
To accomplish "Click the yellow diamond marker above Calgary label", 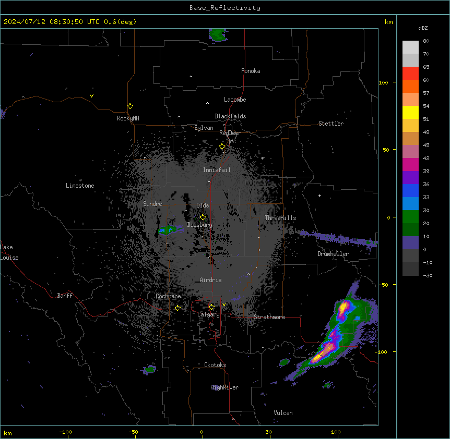I will pos(211,307).
